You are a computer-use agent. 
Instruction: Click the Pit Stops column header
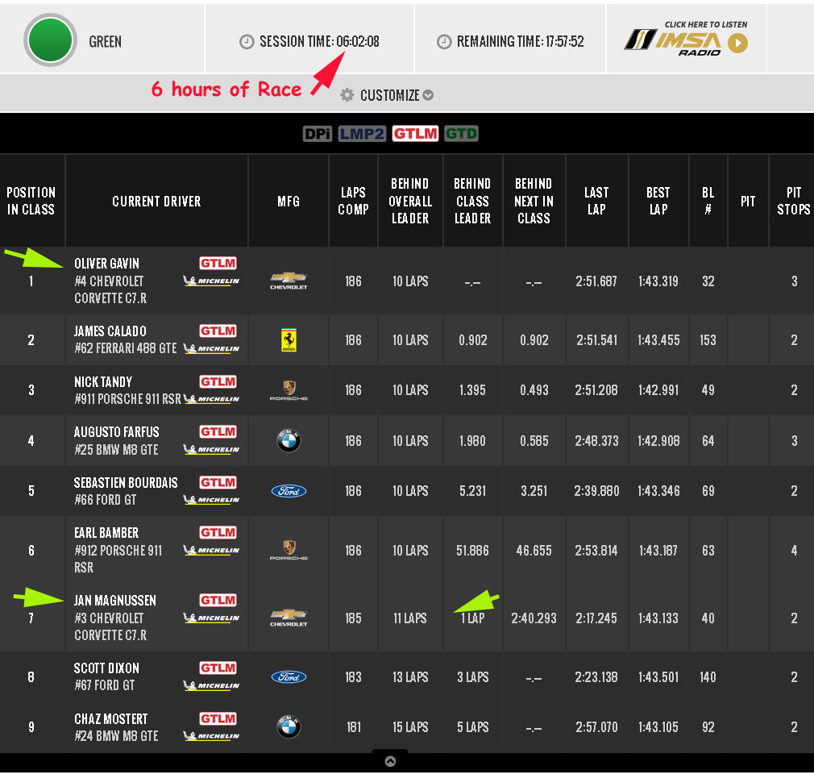pos(793,201)
